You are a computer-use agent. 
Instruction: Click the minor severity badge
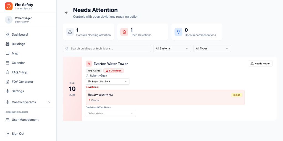237,95
